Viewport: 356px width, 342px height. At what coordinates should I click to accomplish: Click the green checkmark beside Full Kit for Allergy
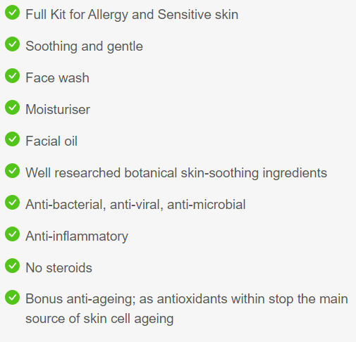[x=12, y=12]
